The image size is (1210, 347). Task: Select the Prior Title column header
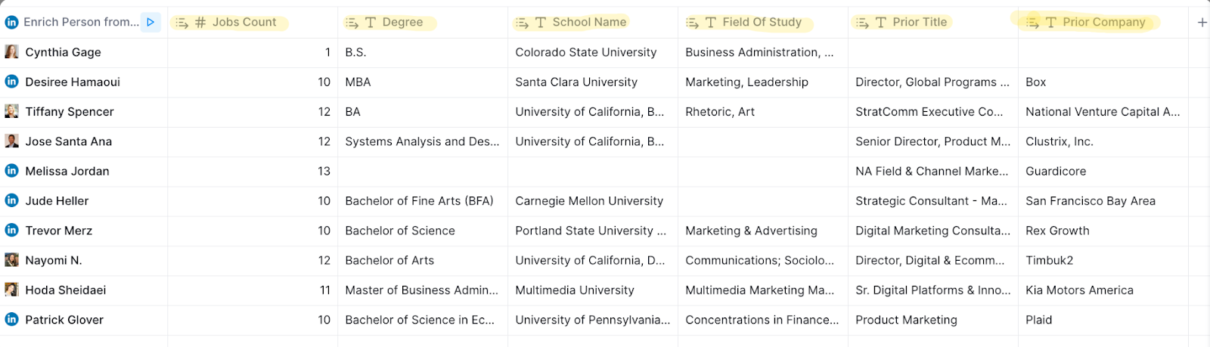point(919,23)
